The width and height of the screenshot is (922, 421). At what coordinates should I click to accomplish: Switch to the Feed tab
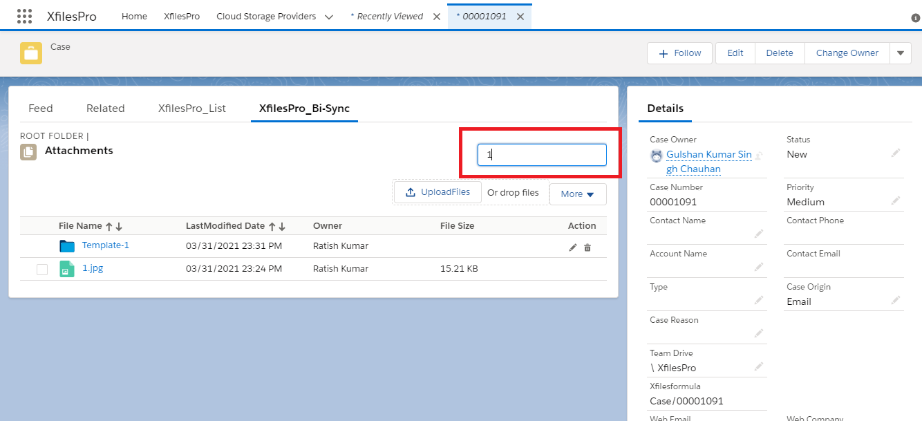(41, 109)
